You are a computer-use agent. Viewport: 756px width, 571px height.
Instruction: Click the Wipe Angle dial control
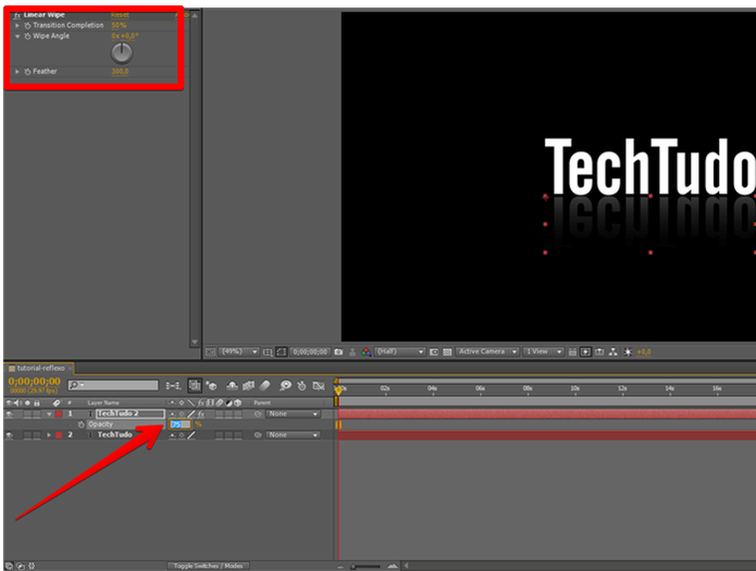[121, 53]
